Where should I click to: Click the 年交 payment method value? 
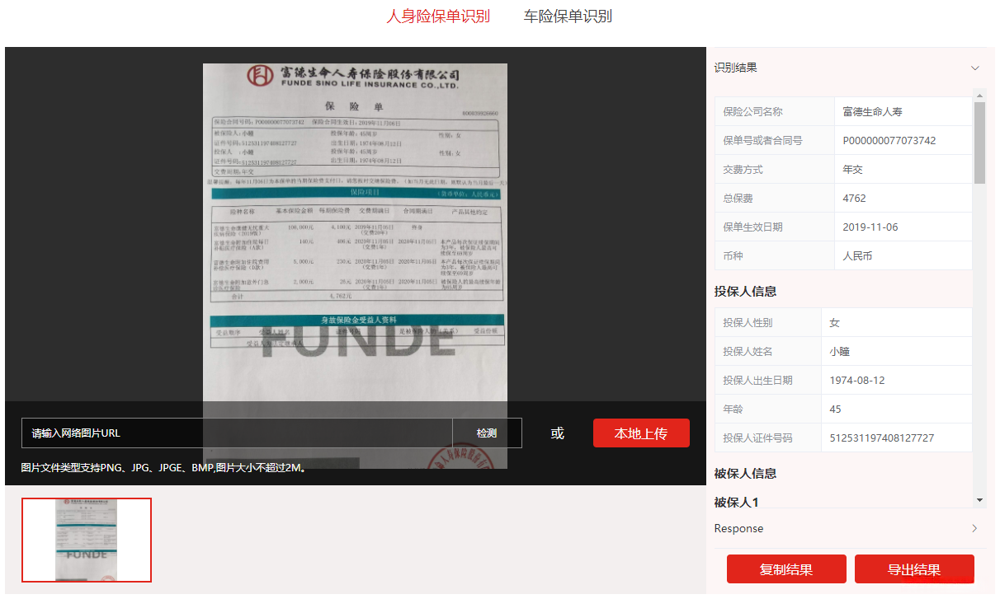tap(853, 169)
